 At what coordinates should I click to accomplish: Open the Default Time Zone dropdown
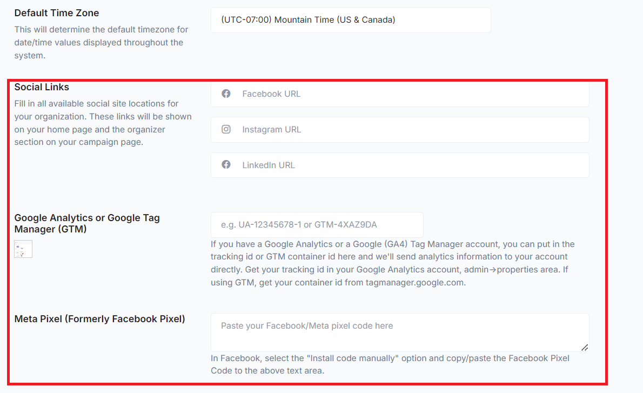351,19
